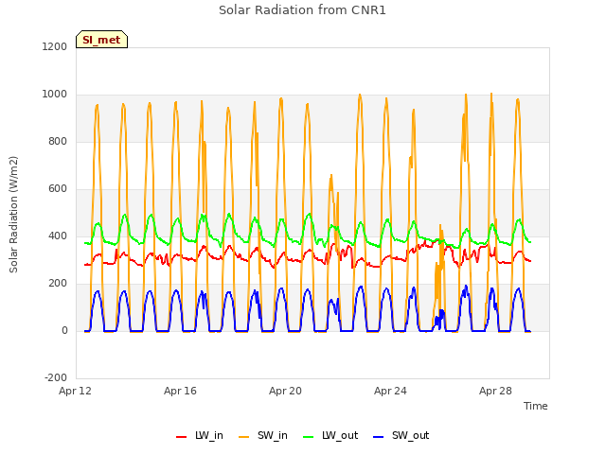Click the Apr 28 x-axis tick label
606x454 pixels.
pos(495,391)
